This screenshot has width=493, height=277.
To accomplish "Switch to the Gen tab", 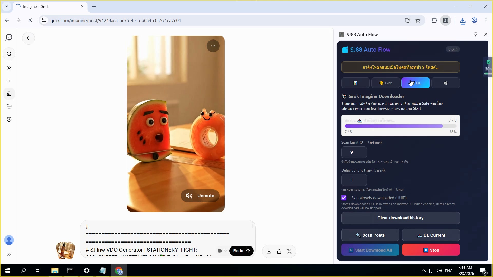I will coord(385,83).
